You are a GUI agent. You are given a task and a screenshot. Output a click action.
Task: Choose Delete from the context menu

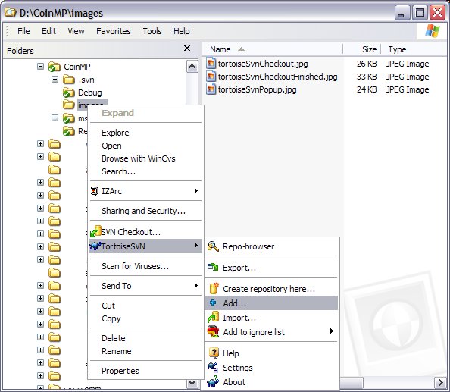pyautogui.click(x=145, y=338)
